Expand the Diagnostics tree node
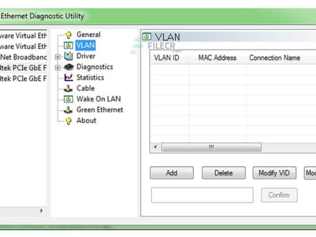The height and width of the screenshot is (237, 316). point(58,68)
